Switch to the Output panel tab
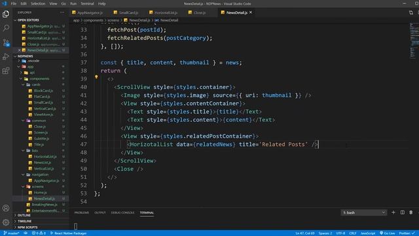The image size is (419, 236). pyautogui.click(x=100, y=212)
